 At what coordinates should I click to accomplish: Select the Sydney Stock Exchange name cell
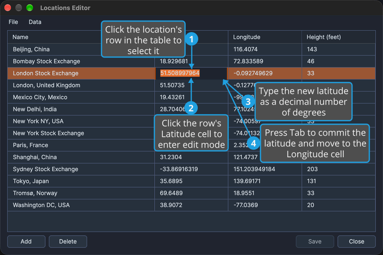(81, 169)
